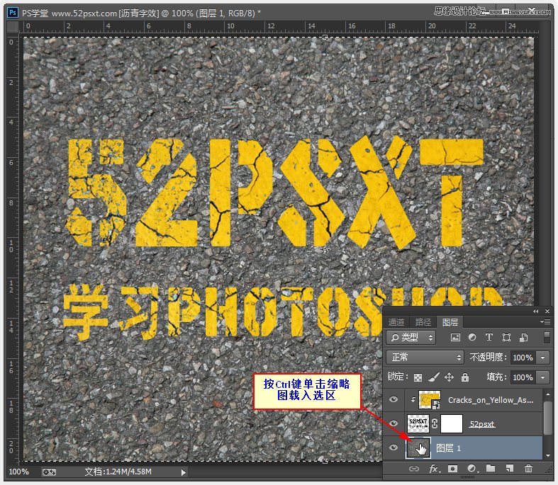Click the document title 沥青字效 tab
The image size is (558, 485).
point(141,13)
